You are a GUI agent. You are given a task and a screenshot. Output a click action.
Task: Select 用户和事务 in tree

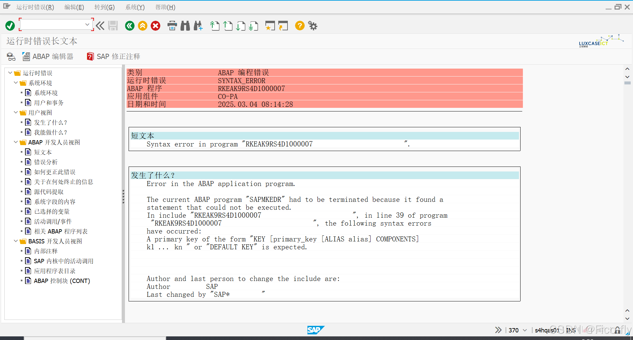49,103
